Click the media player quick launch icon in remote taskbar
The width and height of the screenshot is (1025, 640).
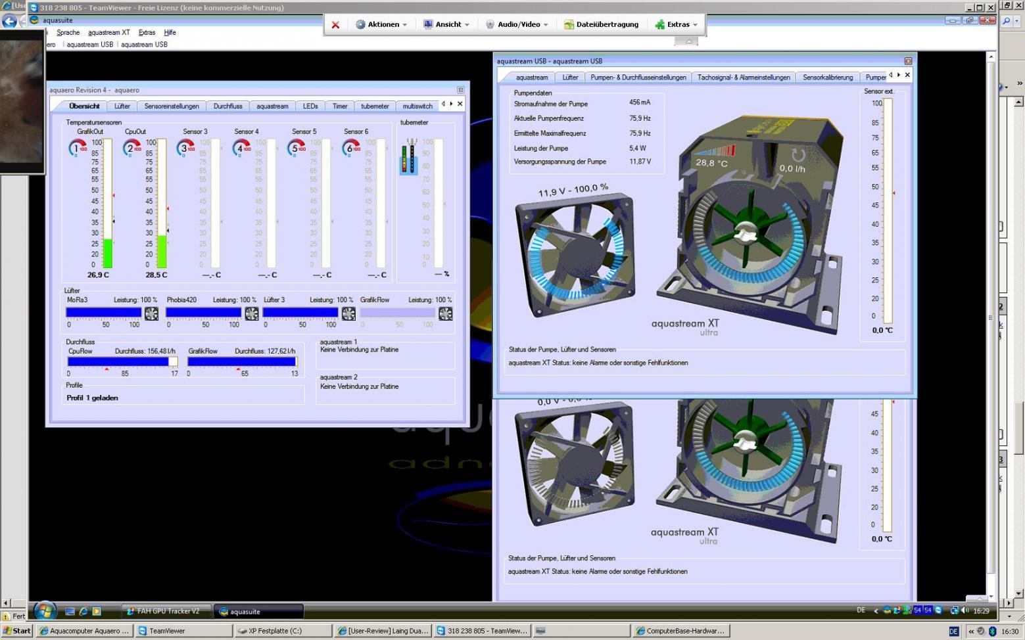coord(97,611)
